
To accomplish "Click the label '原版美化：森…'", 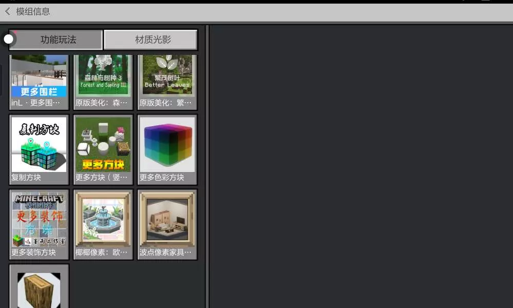I will (102, 103).
